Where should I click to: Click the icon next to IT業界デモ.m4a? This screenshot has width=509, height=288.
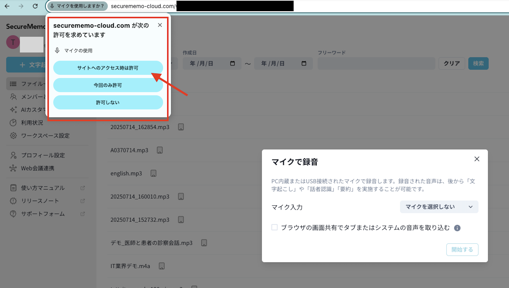[x=162, y=266]
